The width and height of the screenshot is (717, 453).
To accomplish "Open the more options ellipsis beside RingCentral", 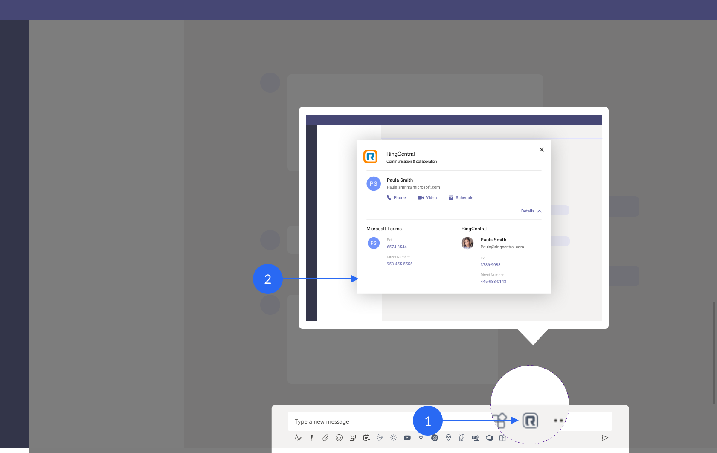I will 558,421.
